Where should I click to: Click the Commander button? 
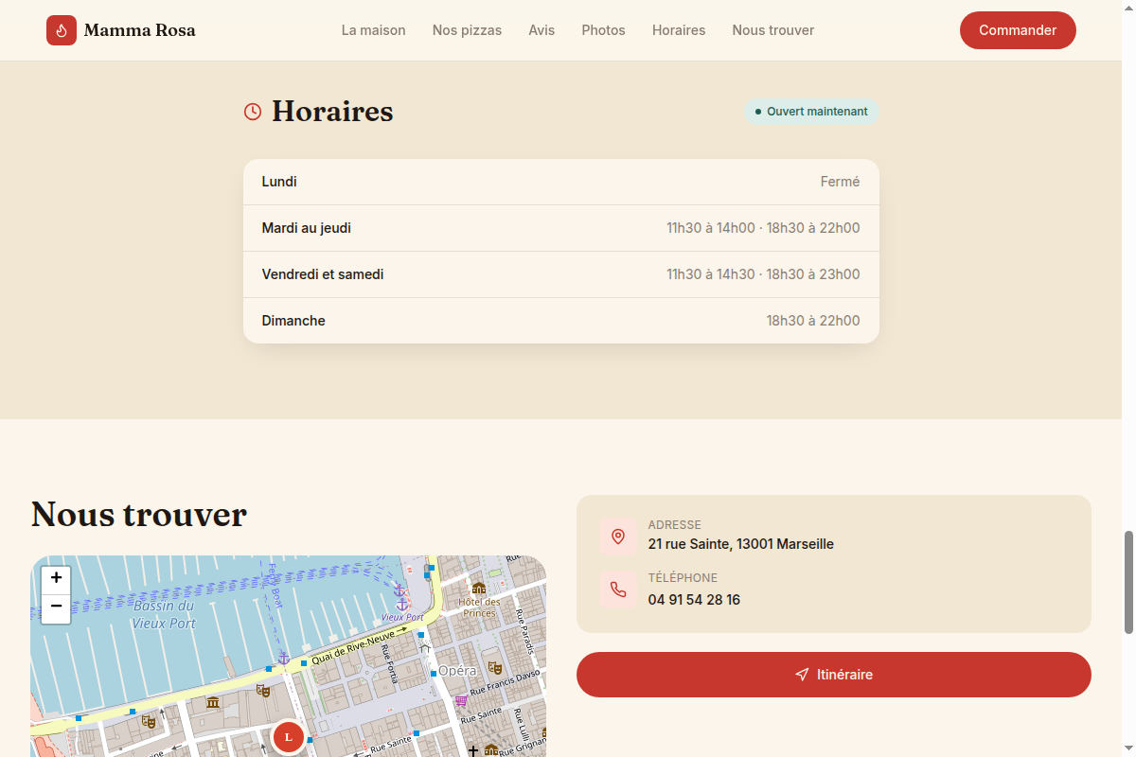[x=1018, y=30]
